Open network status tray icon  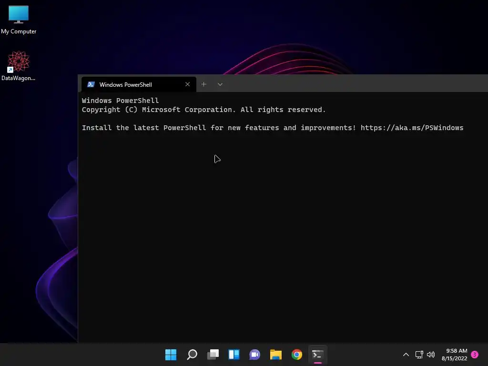[x=419, y=355]
